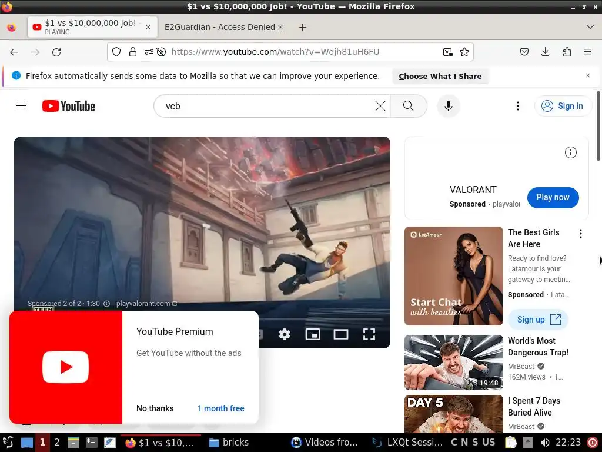The image size is (602, 452).
Task: Go back in Firefox history
Action: tap(14, 52)
